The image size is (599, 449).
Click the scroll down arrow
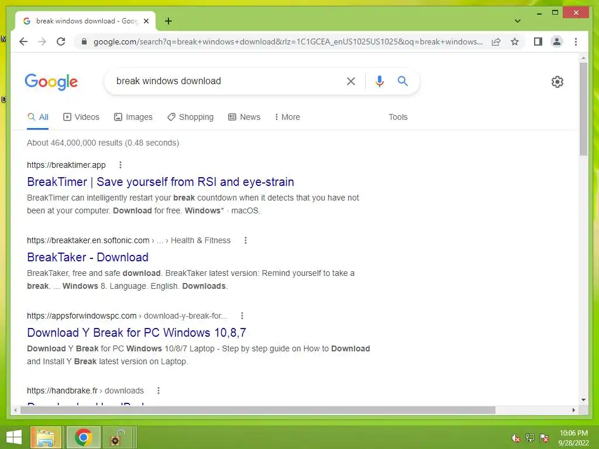583,400
